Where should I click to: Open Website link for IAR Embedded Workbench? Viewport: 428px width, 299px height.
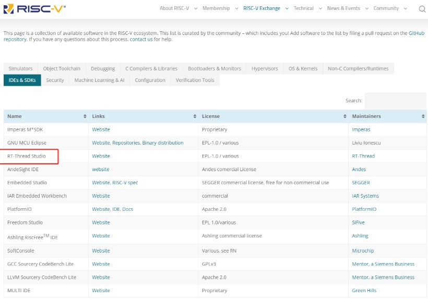point(101,196)
